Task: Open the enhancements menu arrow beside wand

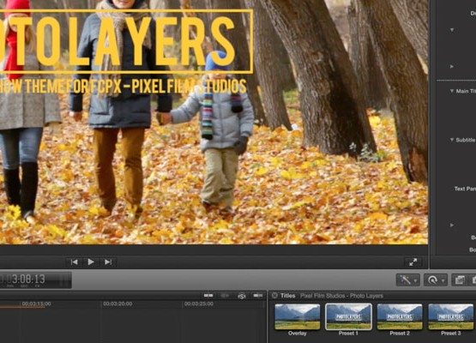Action: (x=416, y=280)
